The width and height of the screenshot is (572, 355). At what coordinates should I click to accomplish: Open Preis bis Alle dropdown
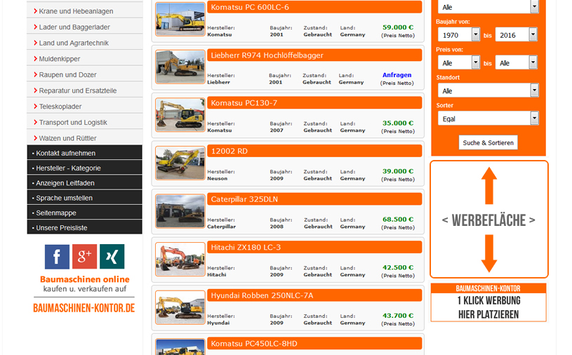(516, 62)
